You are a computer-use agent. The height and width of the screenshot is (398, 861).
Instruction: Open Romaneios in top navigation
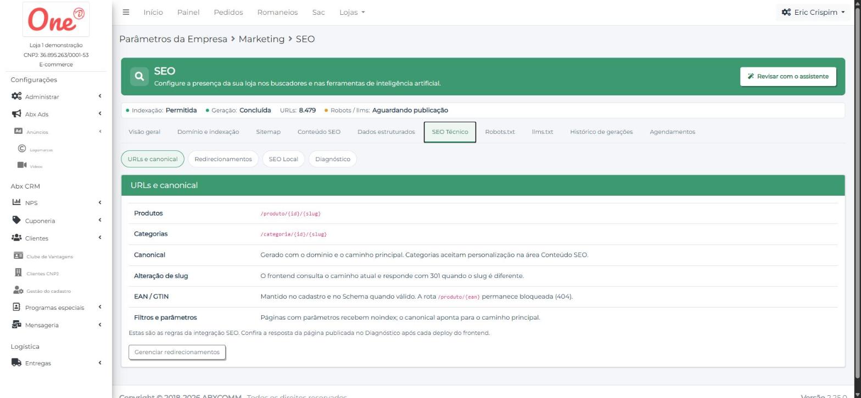(x=277, y=12)
